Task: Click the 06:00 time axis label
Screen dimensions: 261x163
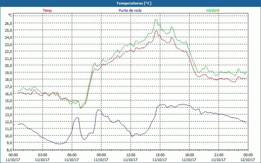Action: [72, 155]
